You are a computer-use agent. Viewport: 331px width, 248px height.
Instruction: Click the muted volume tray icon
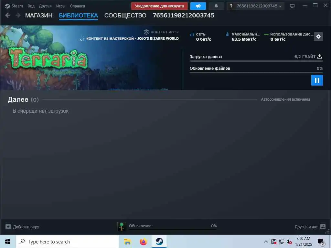point(289,242)
